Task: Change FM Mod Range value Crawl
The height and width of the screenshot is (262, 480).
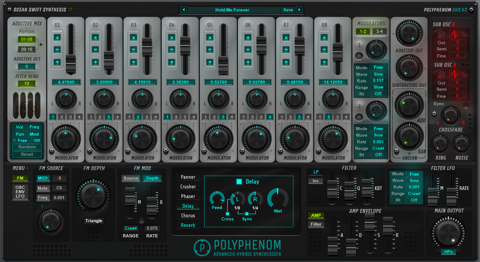Action: (x=131, y=228)
